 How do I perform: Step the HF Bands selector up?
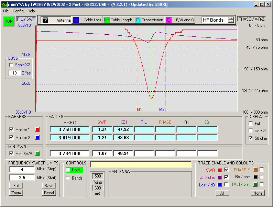tap(231, 19)
